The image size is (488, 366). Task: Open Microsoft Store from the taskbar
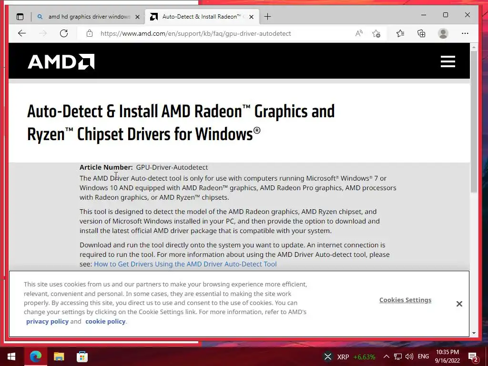point(82,356)
